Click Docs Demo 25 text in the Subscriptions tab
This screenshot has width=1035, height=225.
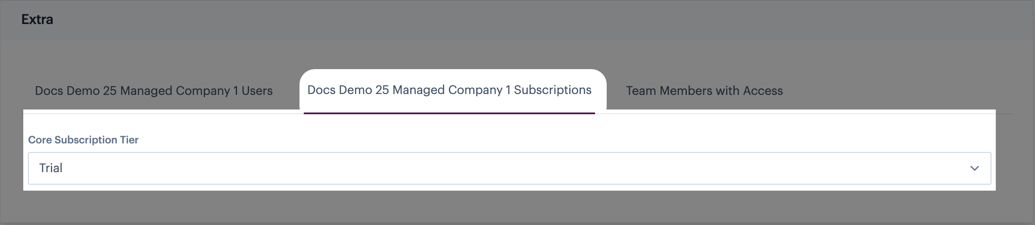348,90
